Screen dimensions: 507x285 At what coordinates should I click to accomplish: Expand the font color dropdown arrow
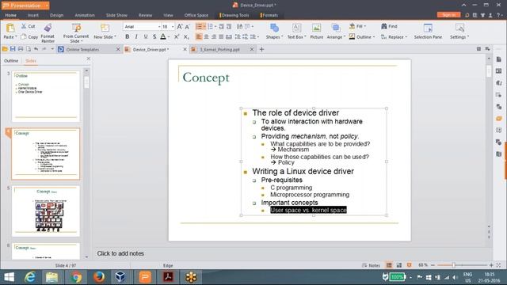pos(169,37)
